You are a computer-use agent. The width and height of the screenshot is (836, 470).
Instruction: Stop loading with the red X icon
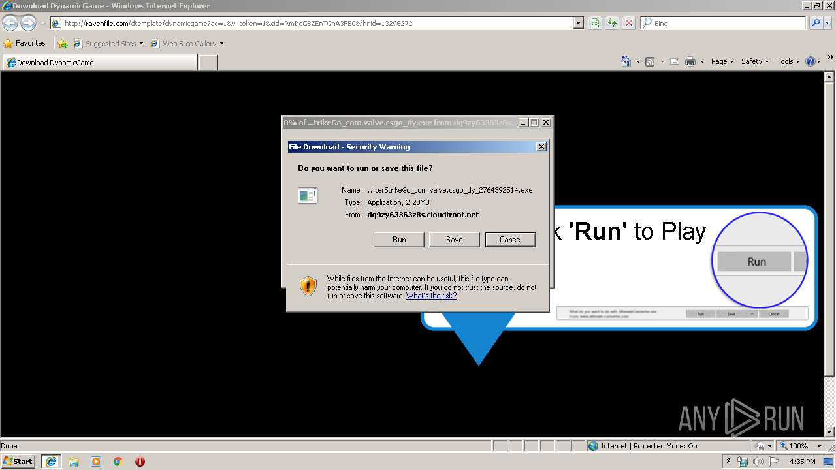click(628, 23)
